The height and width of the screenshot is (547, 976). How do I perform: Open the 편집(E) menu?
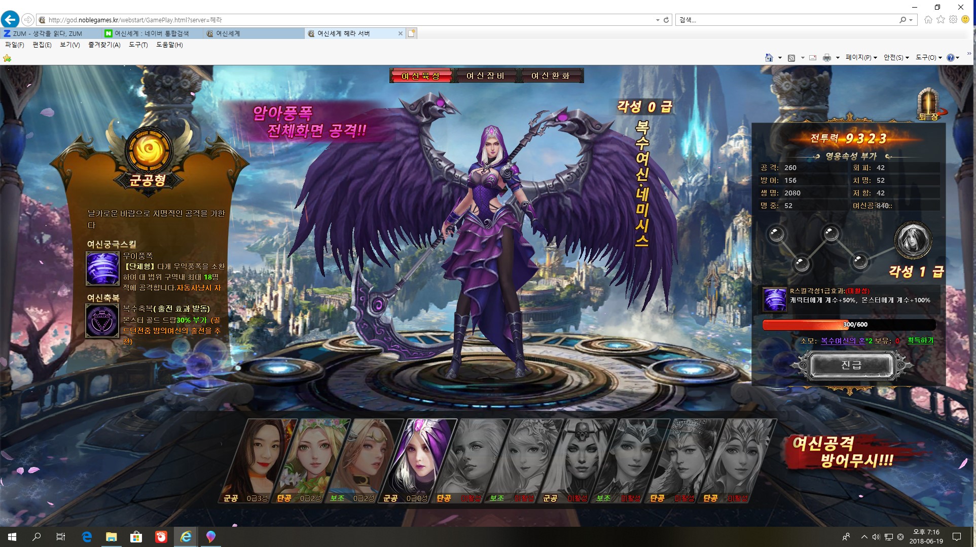(42, 45)
